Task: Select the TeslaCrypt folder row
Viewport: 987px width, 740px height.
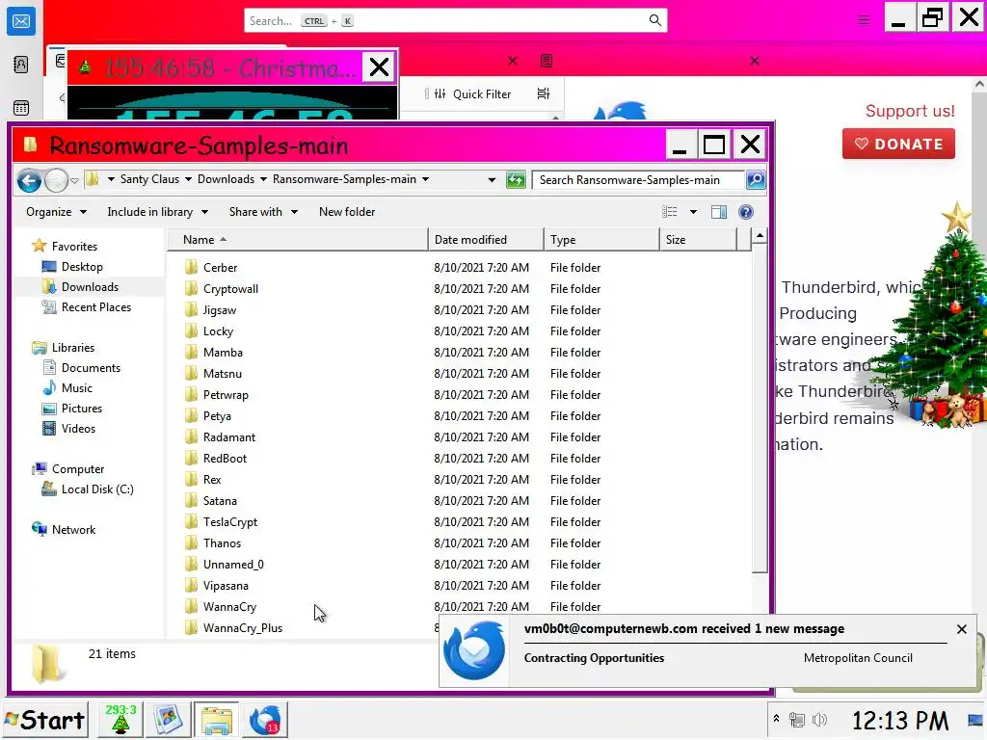Action: point(460,522)
